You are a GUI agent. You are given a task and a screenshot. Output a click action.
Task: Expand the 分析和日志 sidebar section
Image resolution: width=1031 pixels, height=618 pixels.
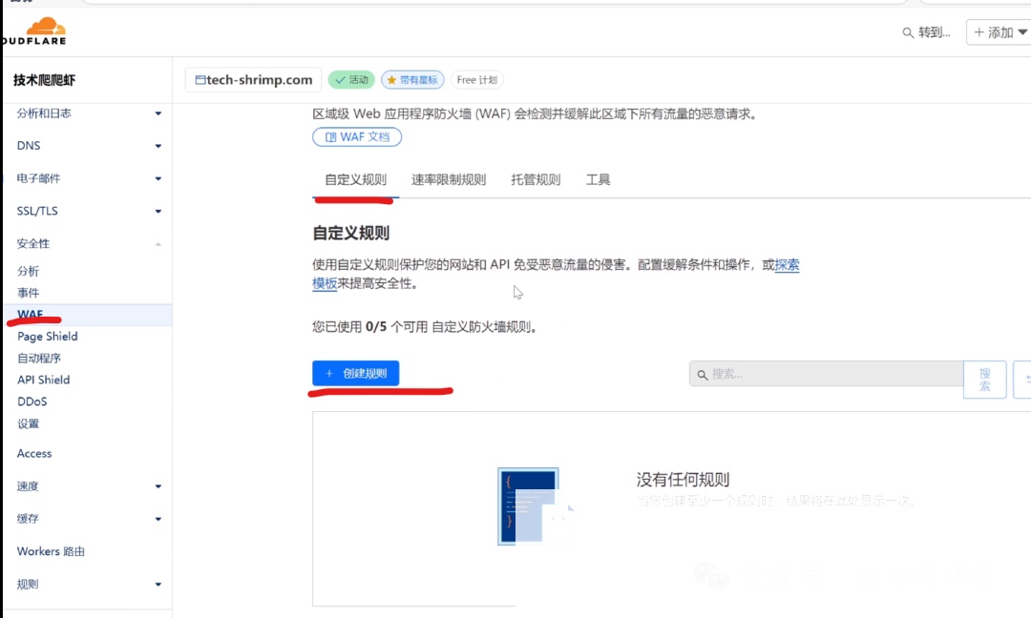88,113
